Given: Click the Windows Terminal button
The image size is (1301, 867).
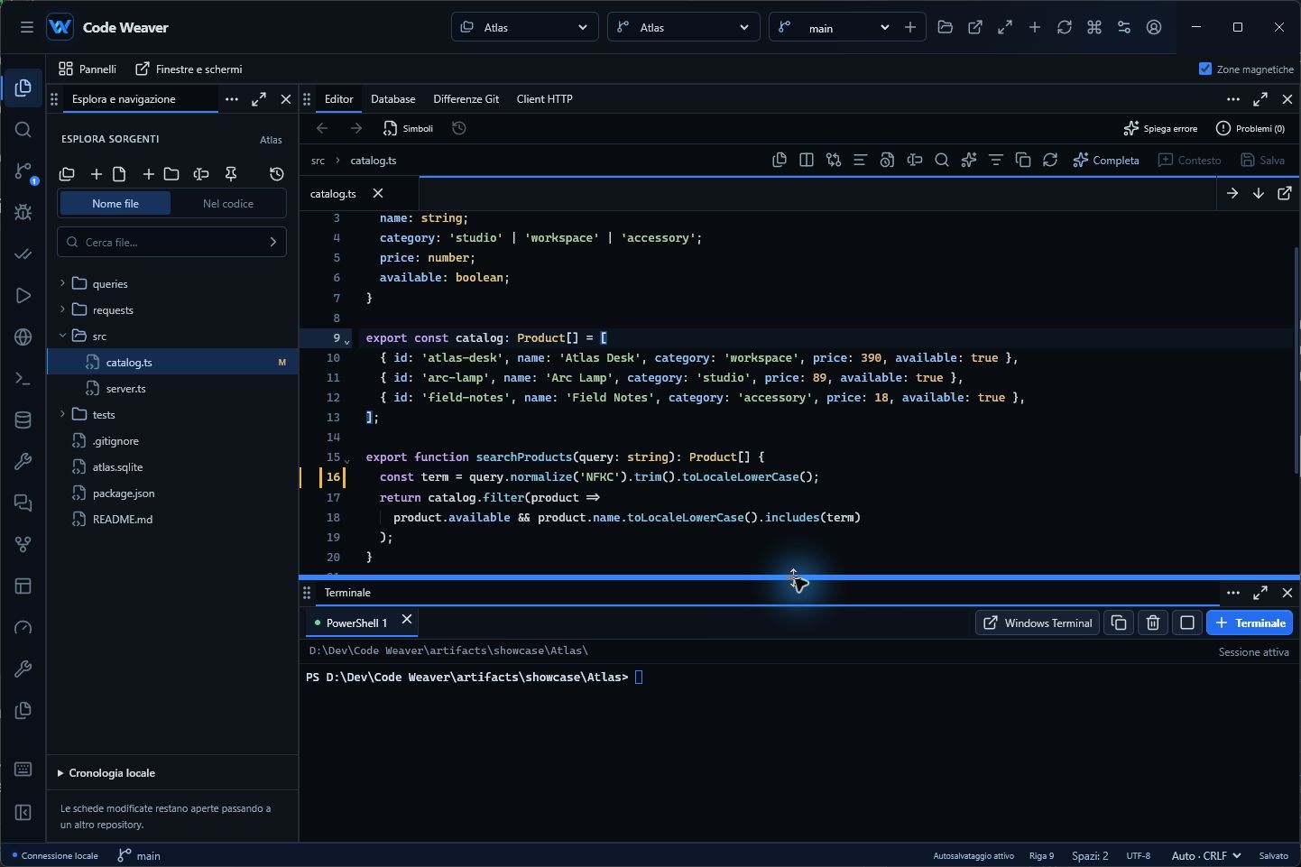Looking at the screenshot, I should point(1038,623).
